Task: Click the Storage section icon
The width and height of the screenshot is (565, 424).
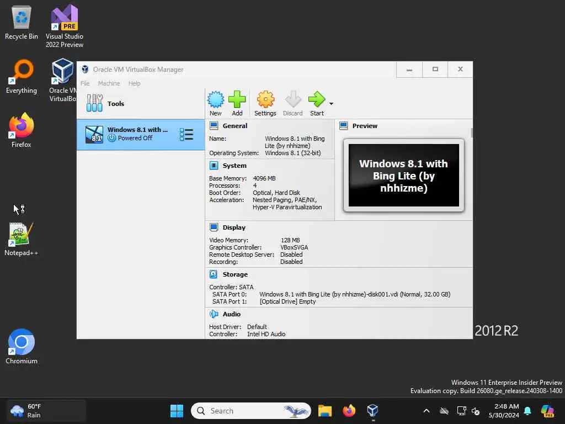Action: 214,274
